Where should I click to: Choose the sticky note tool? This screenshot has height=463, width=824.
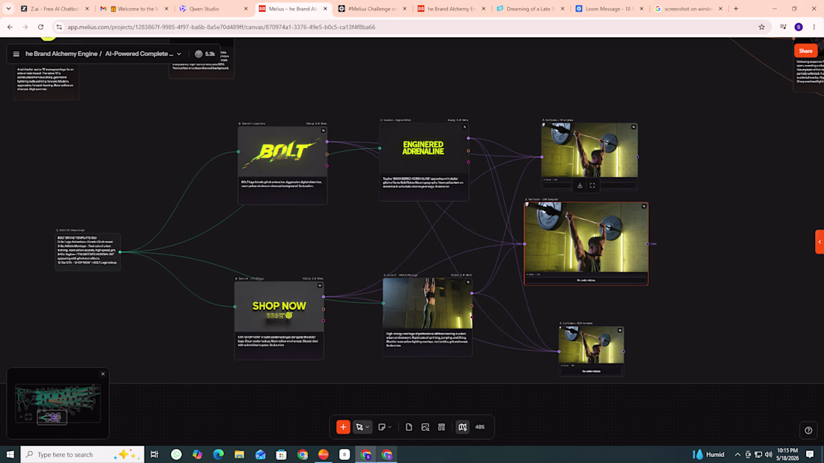382,427
